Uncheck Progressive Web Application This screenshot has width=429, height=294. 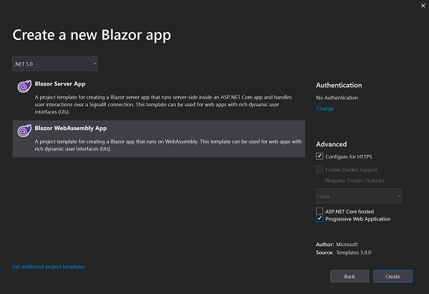click(x=320, y=218)
